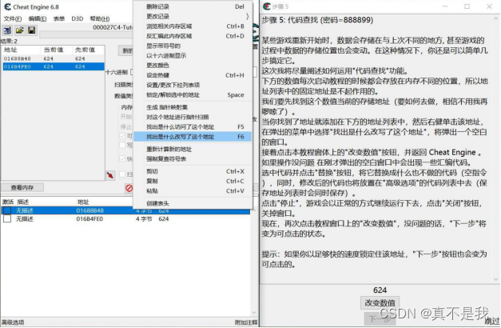The width and height of the screenshot is (501, 328).
Task: Select 强制复查符号表 menu entry
Action: click(193, 158)
